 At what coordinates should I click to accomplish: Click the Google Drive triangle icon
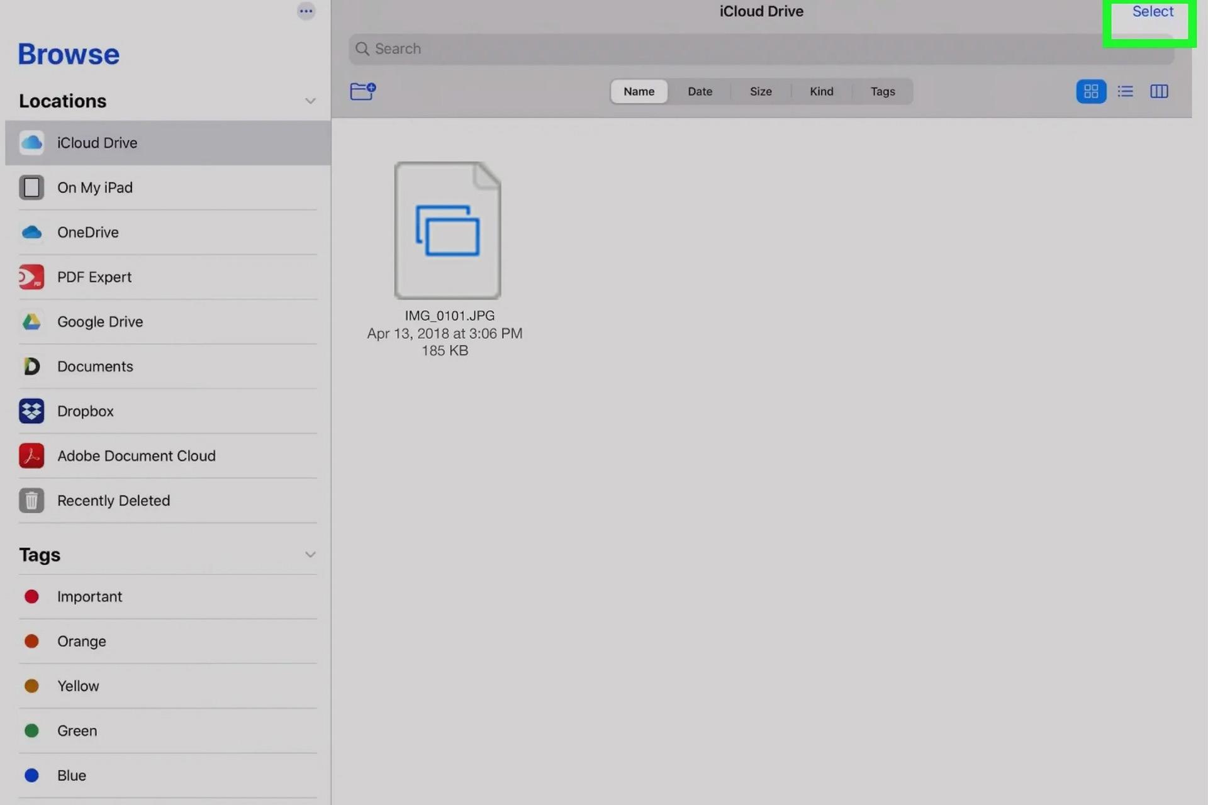31,321
